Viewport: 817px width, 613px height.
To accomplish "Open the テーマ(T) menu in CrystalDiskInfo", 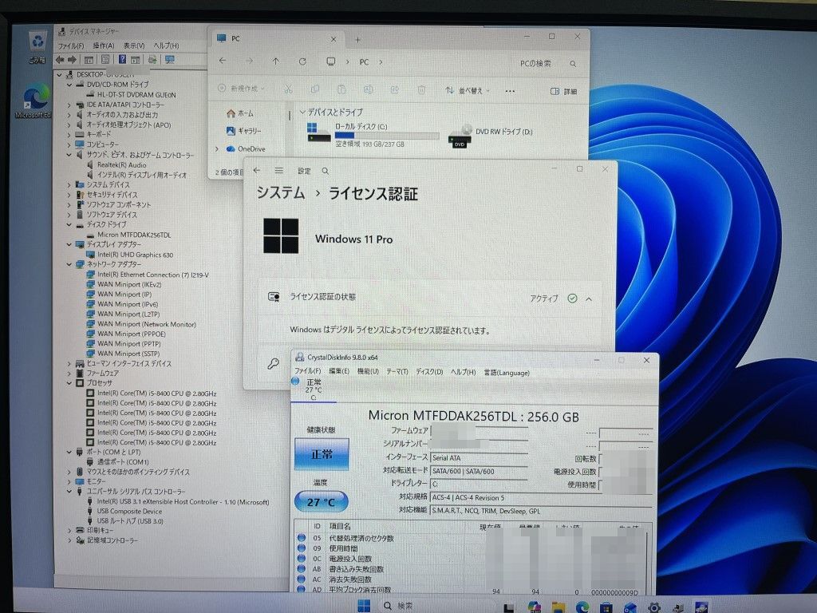I will [397, 372].
